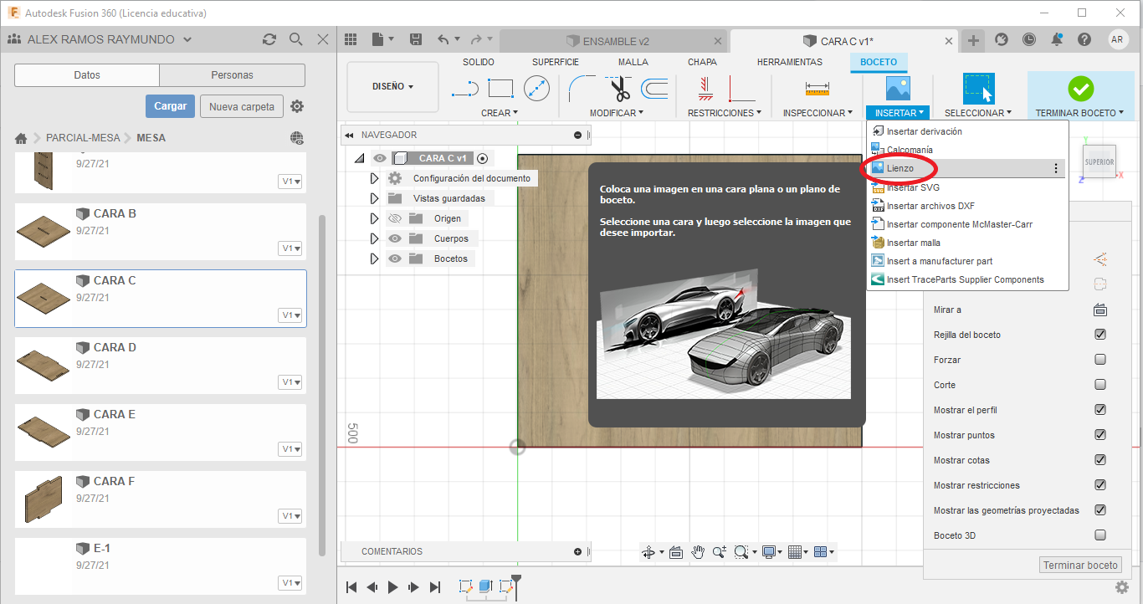Image resolution: width=1143 pixels, height=604 pixels.
Task: Open the V1 version dropdown for CARA D
Action: click(291, 382)
